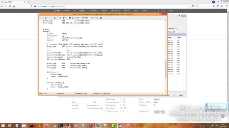Click the Undo icon in the editor toolbar

pyautogui.click(x=64, y=18)
